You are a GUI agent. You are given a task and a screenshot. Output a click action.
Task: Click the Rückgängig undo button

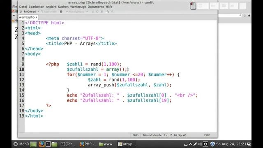pyautogui.click(x=74, y=12)
